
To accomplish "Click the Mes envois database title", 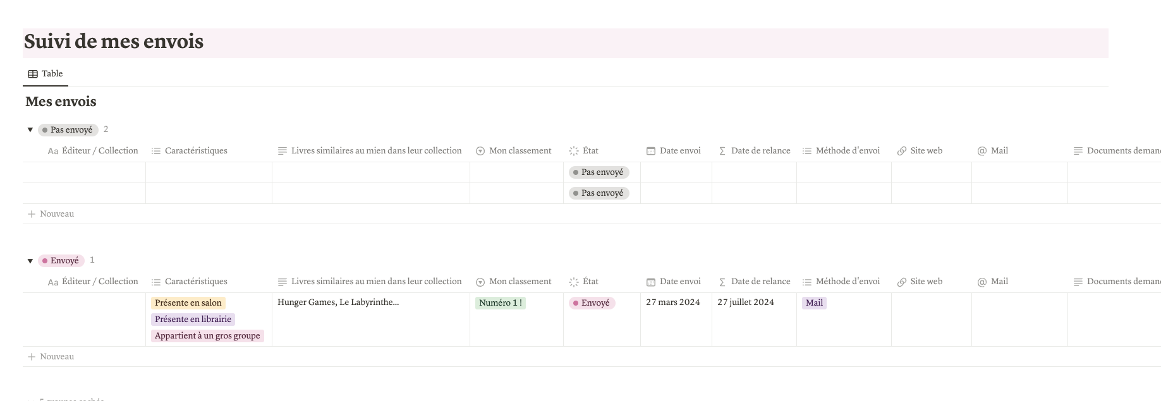I will [61, 102].
